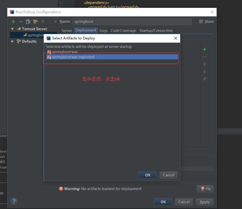Switch to the Logs tab
Image resolution: width=242 pixels, height=209 pixels.
[104, 31]
